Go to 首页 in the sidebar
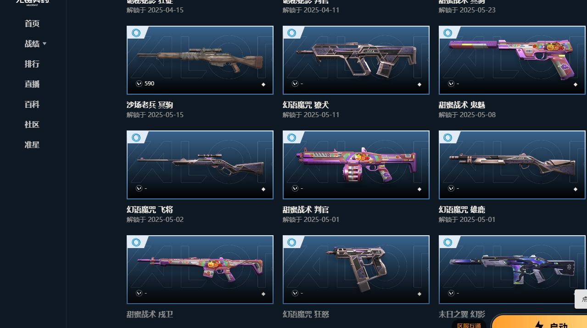The height and width of the screenshot is (328, 587). pyautogui.click(x=32, y=23)
